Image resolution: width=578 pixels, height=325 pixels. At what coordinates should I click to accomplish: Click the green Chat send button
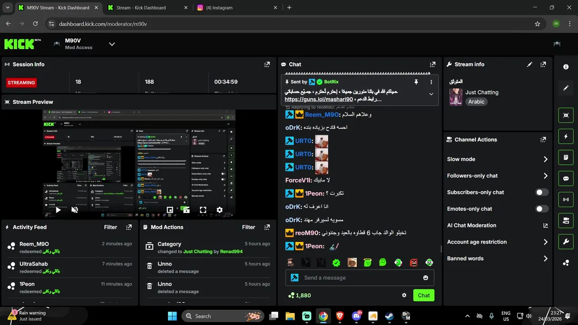(424, 296)
